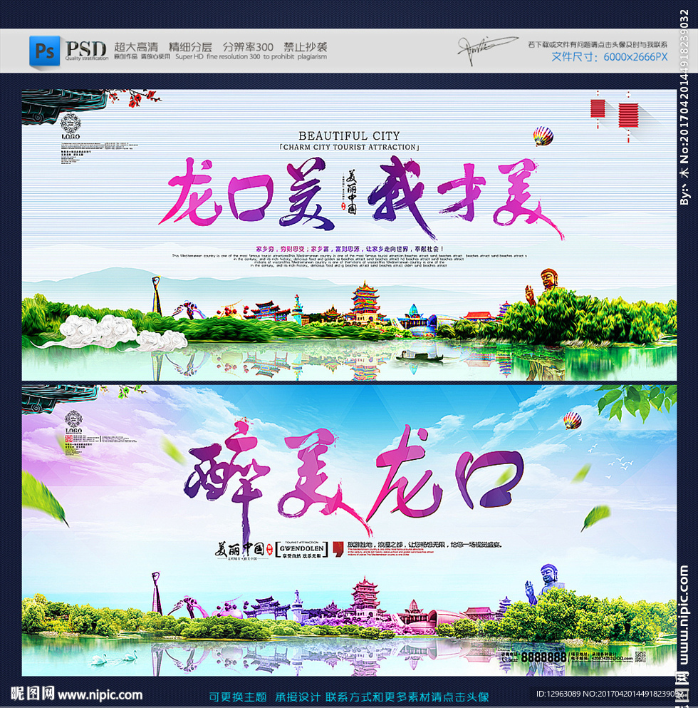698x708 pixels.
Task: Click the hot air balloon on top banner
Action: coord(543,136)
